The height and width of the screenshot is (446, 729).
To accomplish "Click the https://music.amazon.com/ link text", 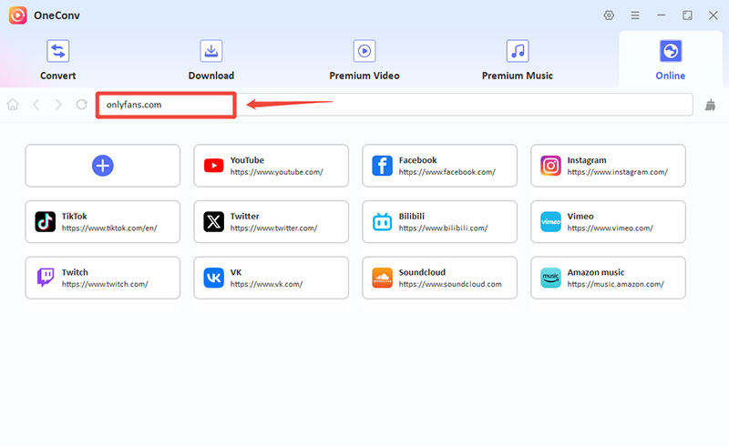I will coord(616,284).
